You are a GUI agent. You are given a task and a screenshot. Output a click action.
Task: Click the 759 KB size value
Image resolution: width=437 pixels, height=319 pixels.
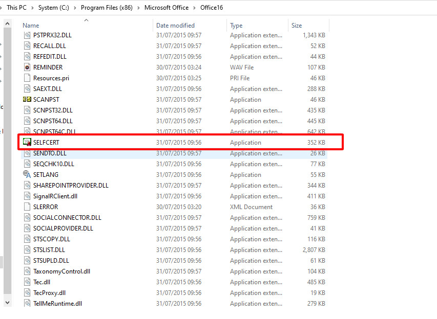pos(316,217)
